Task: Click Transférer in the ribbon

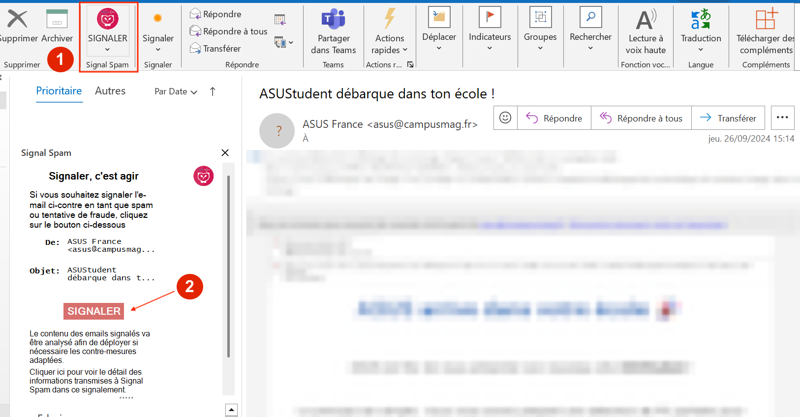Action: pos(215,48)
